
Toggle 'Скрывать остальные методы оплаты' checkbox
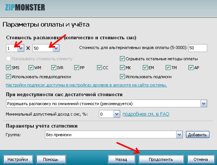point(122,59)
